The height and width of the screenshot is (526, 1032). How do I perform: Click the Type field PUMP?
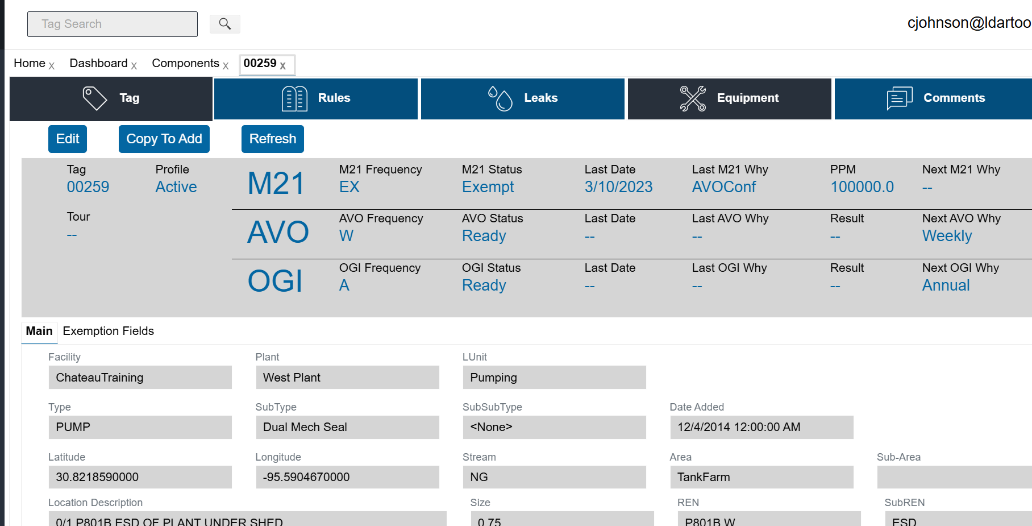140,427
